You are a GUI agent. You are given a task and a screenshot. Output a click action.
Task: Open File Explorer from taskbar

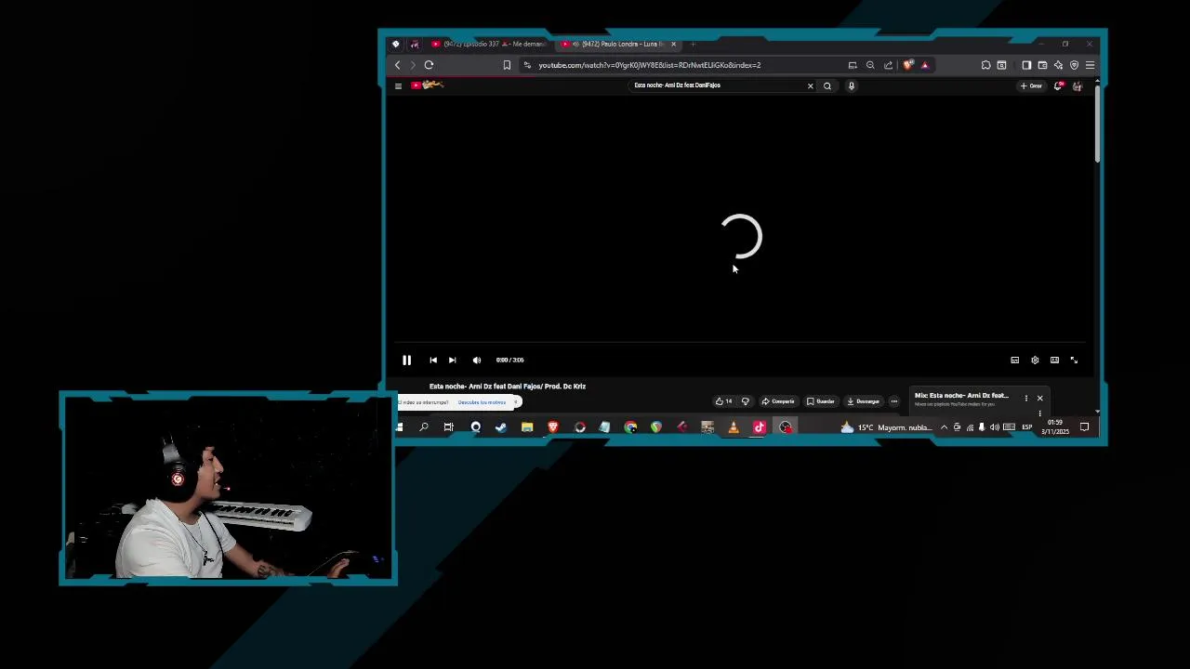coord(527,427)
